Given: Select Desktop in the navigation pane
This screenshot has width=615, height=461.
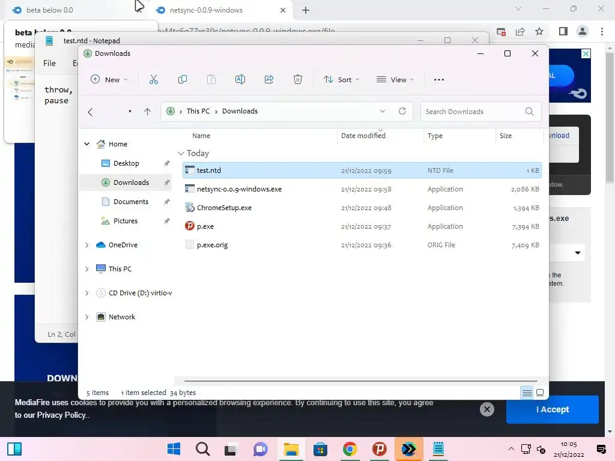Looking at the screenshot, I should [x=126, y=163].
